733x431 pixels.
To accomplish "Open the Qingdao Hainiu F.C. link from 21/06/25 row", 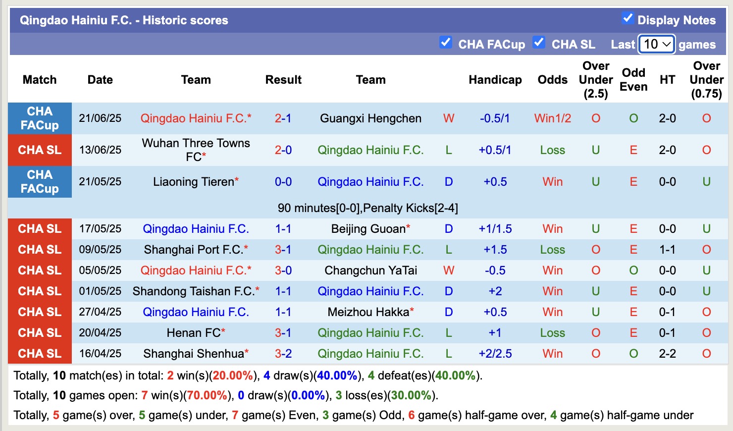I will [196, 118].
